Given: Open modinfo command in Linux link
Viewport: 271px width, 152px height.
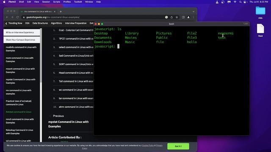Looking at the screenshot, I should 21,49.
